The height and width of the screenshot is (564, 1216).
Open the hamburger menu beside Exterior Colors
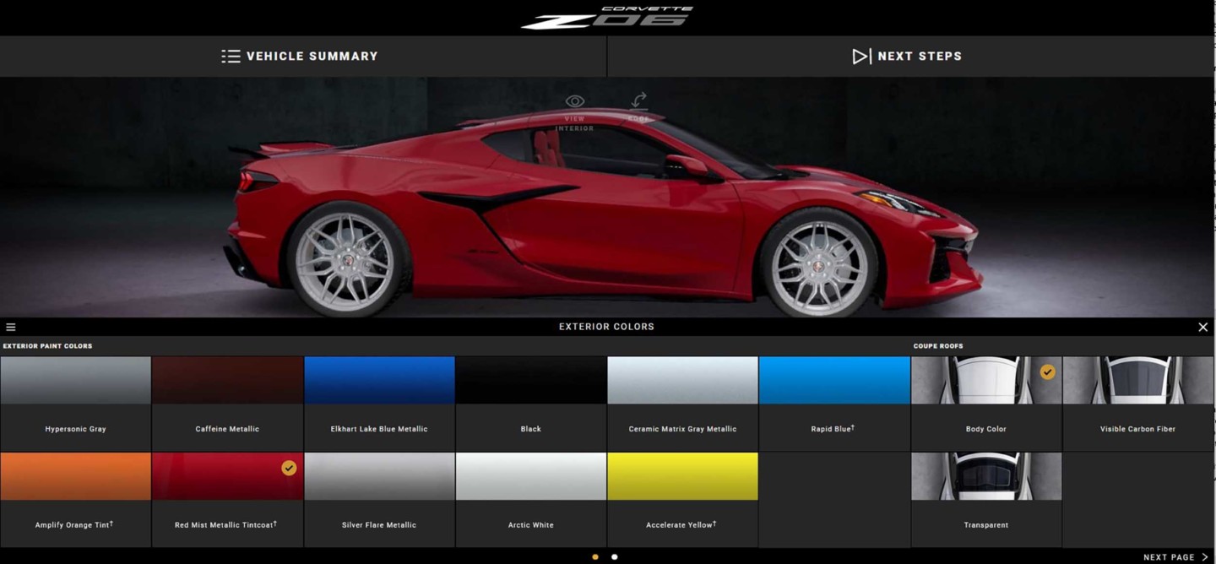click(x=11, y=327)
